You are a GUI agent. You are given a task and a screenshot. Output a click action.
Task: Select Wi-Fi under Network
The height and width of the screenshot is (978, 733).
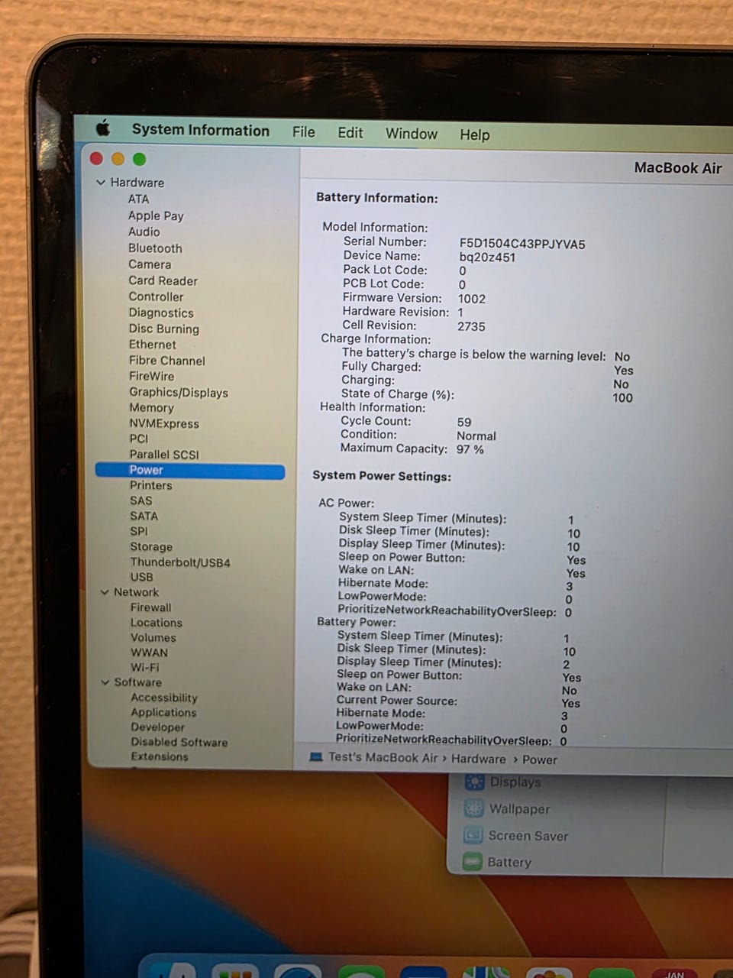pos(144,667)
